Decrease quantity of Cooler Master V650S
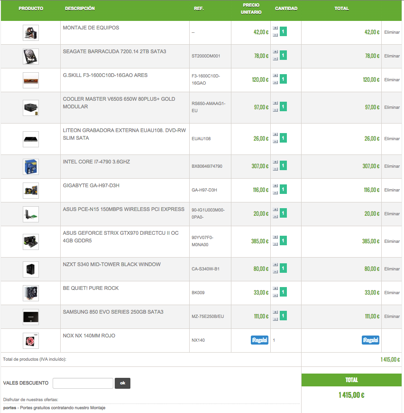The width and height of the screenshot is (404, 413). point(275,110)
